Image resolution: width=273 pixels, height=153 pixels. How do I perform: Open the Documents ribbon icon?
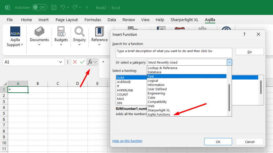click(x=39, y=32)
